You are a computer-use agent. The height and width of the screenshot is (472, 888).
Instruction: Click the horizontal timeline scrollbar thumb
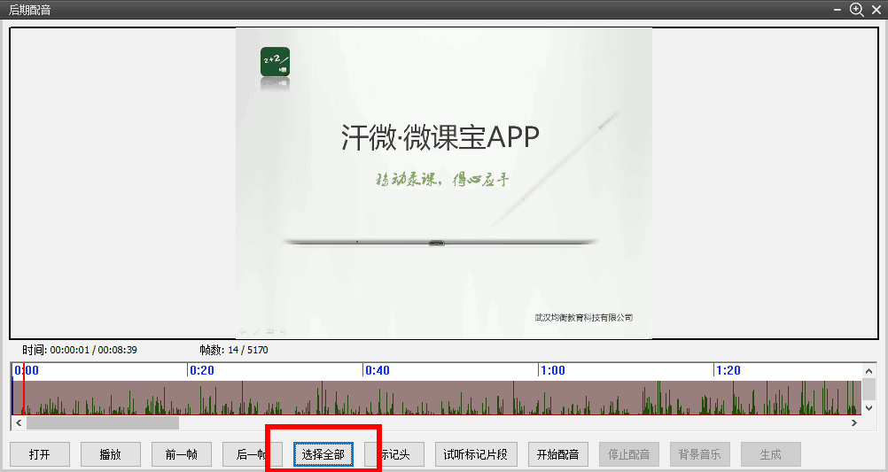click(103, 422)
